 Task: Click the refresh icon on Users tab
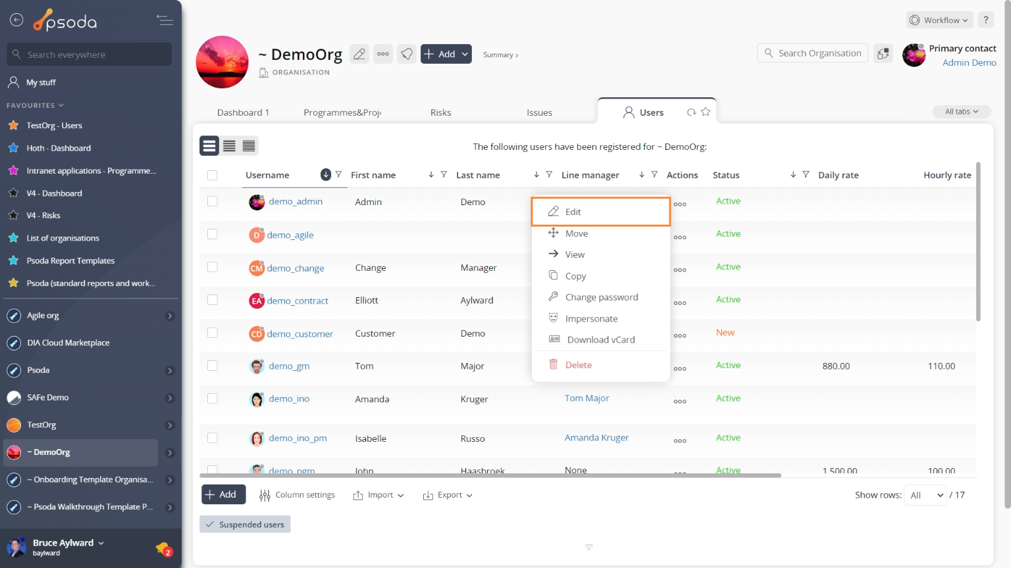coord(691,112)
